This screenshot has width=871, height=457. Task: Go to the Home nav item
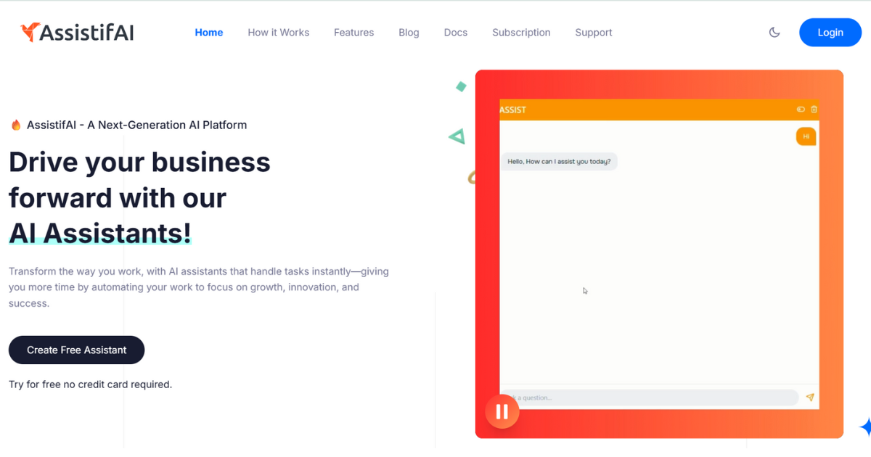coord(208,33)
